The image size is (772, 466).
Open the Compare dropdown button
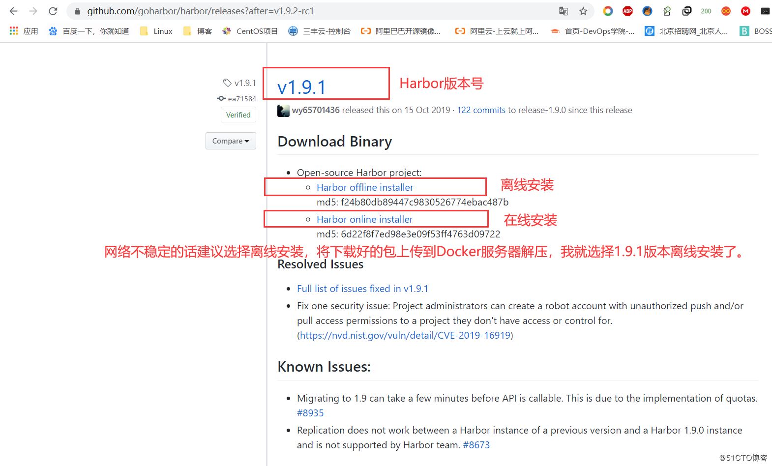[231, 141]
